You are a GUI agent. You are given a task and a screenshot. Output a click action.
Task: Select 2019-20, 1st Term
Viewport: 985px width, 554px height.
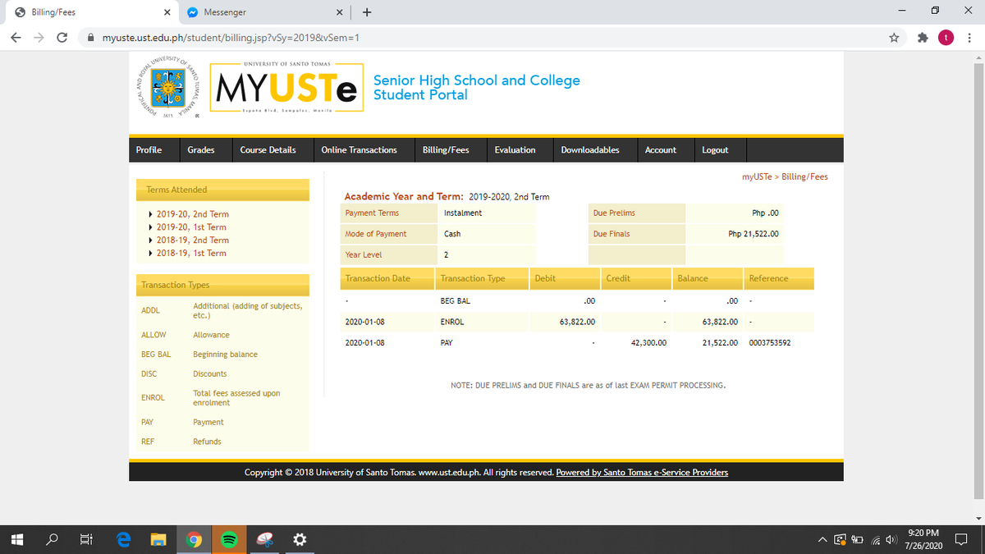pyautogui.click(x=191, y=227)
